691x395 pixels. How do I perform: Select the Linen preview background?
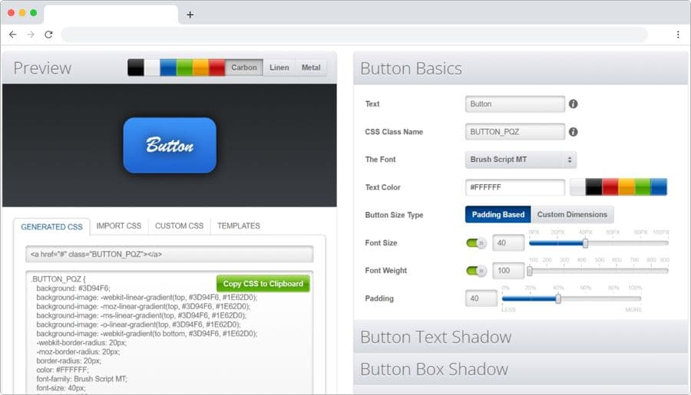pos(279,67)
